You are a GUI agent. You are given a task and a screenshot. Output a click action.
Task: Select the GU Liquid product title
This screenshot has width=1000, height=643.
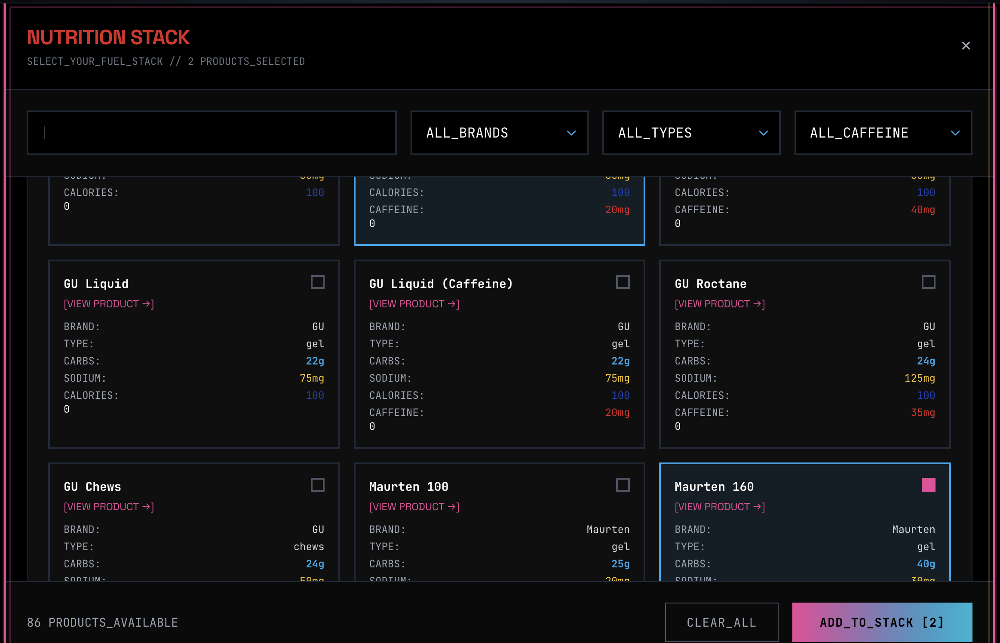tap(96, 284)
